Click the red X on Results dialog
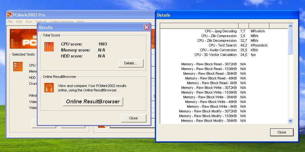The height and width of the screenshot is (152, 305). (146, 27)
